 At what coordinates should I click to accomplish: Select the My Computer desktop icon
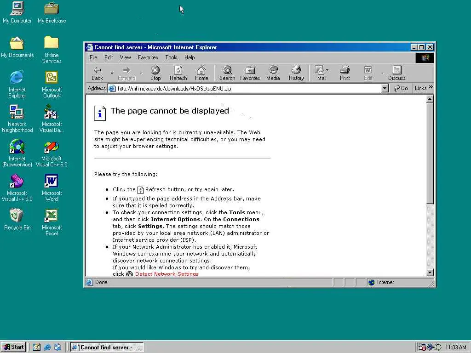(17, 12)
